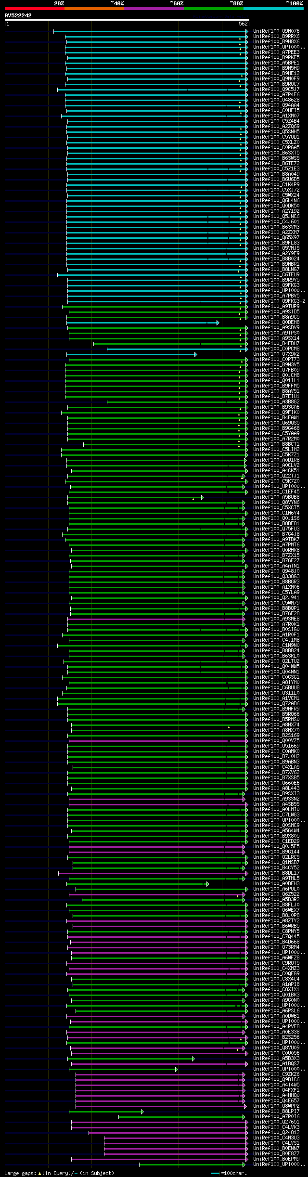Open hit UniRef100_Q9FKG3-2
The width and height of the screenshot is (308, 1177).
click(x=279, y=301)
